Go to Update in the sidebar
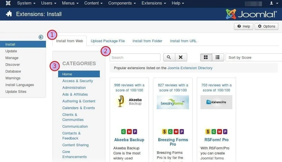This screenshot has width=282, height=162. coord(11,51)
